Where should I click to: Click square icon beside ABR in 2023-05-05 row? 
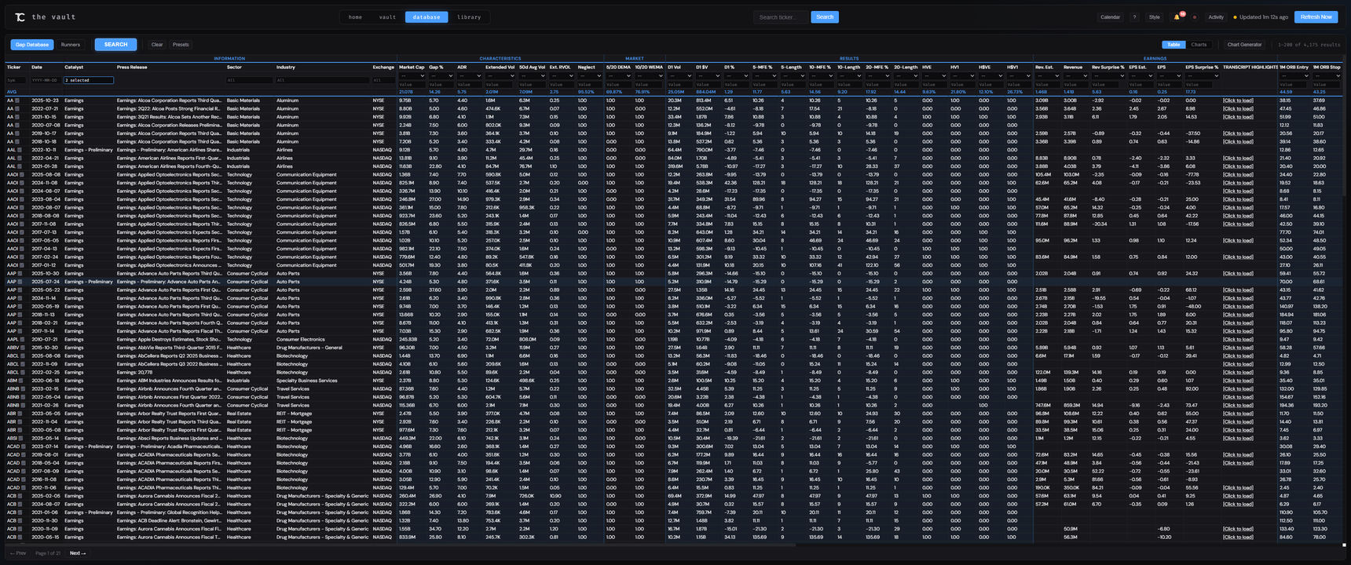click(x=19, y=414)
